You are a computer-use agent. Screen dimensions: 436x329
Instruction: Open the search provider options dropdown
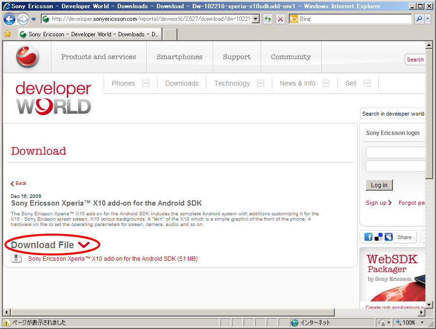coord(428,19)
